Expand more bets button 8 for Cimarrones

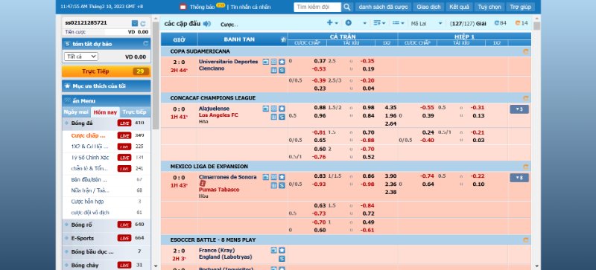[x=519, y=178]
